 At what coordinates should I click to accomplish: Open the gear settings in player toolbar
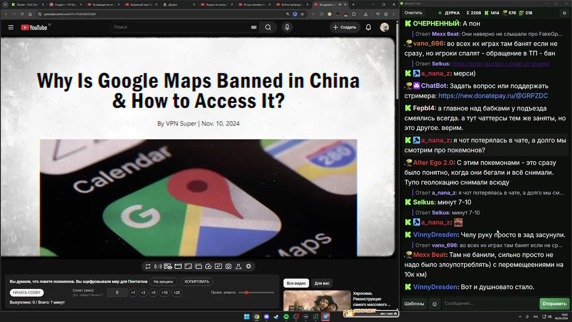pos(248,267)
